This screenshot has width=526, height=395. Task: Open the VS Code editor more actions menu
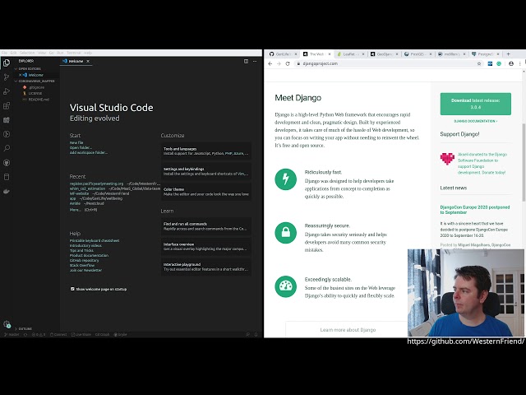point(255,61)
